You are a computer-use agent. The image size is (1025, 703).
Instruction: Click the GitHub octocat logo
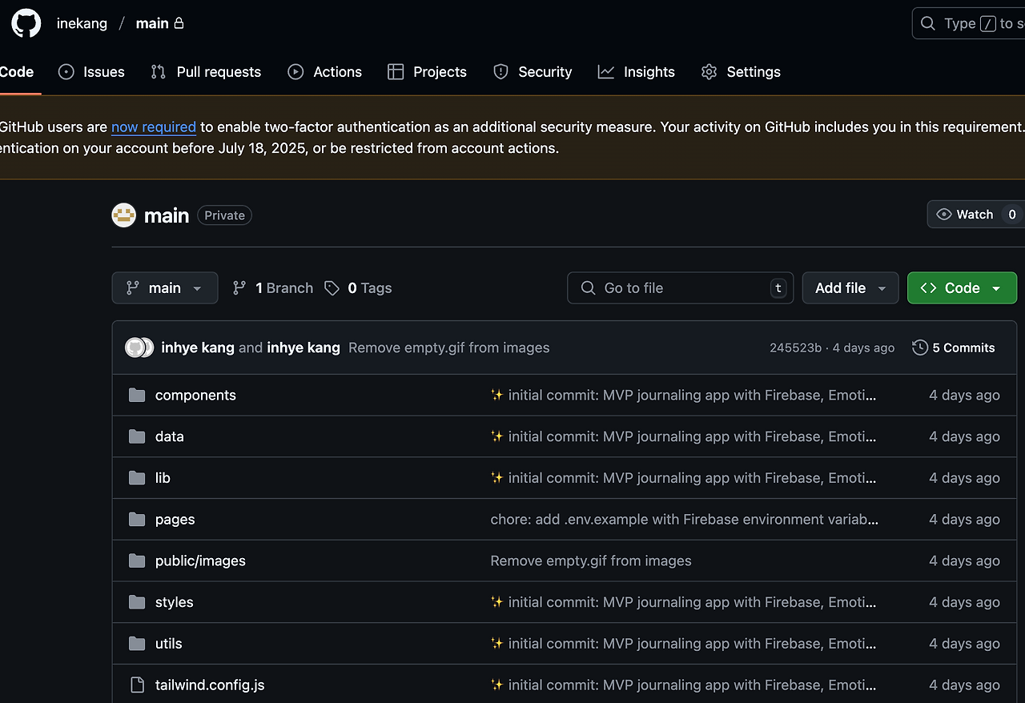(25, 23)
